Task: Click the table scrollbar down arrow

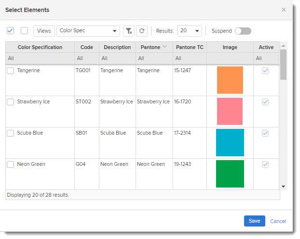Action: 283,187
